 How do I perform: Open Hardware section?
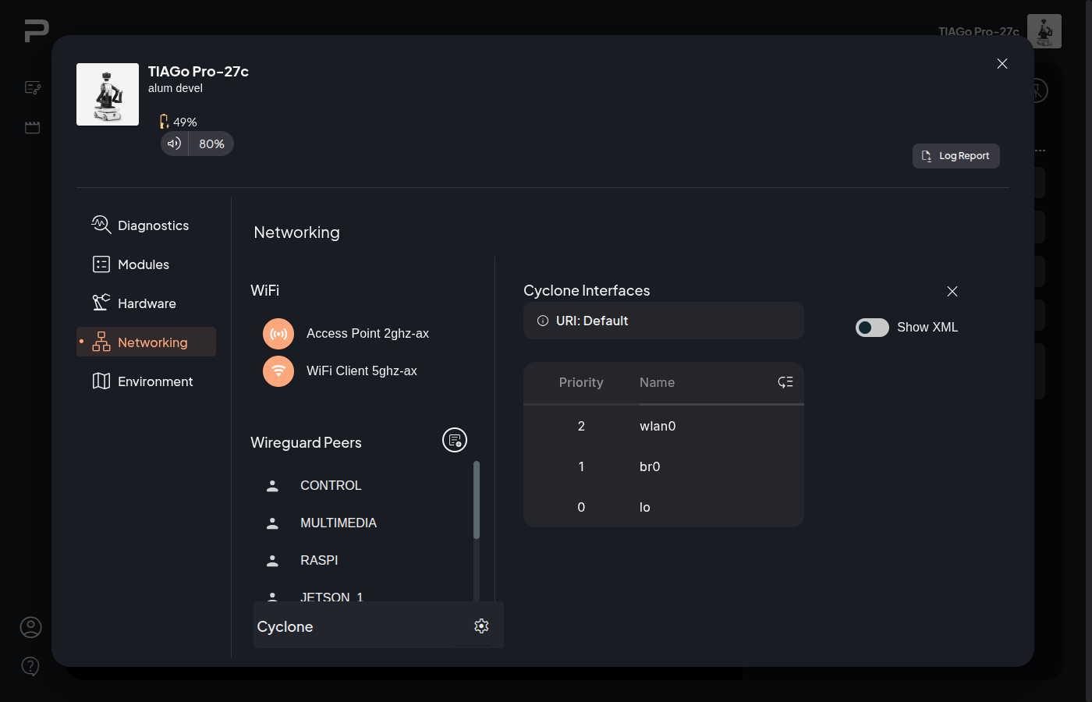point(146,303)
